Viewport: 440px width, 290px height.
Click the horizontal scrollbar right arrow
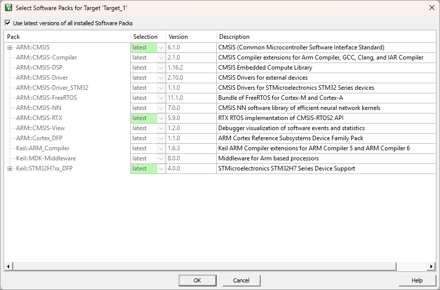(431, 266)
